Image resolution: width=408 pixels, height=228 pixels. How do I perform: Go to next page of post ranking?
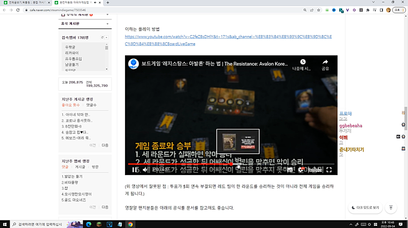click(x=105, y=145)
